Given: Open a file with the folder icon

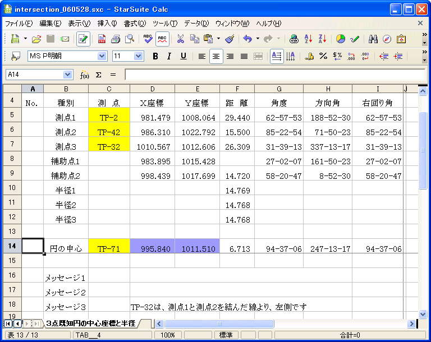Looking at the screenshot, I should tap(36, 39).
